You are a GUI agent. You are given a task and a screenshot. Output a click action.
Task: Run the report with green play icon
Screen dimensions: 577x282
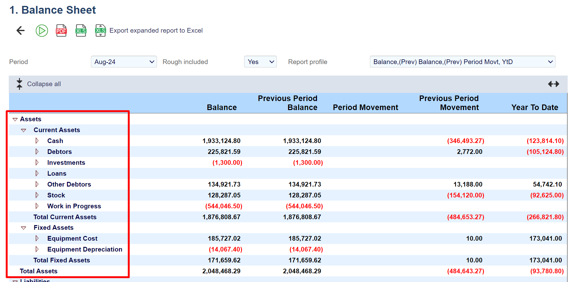(x=42, y=30)
